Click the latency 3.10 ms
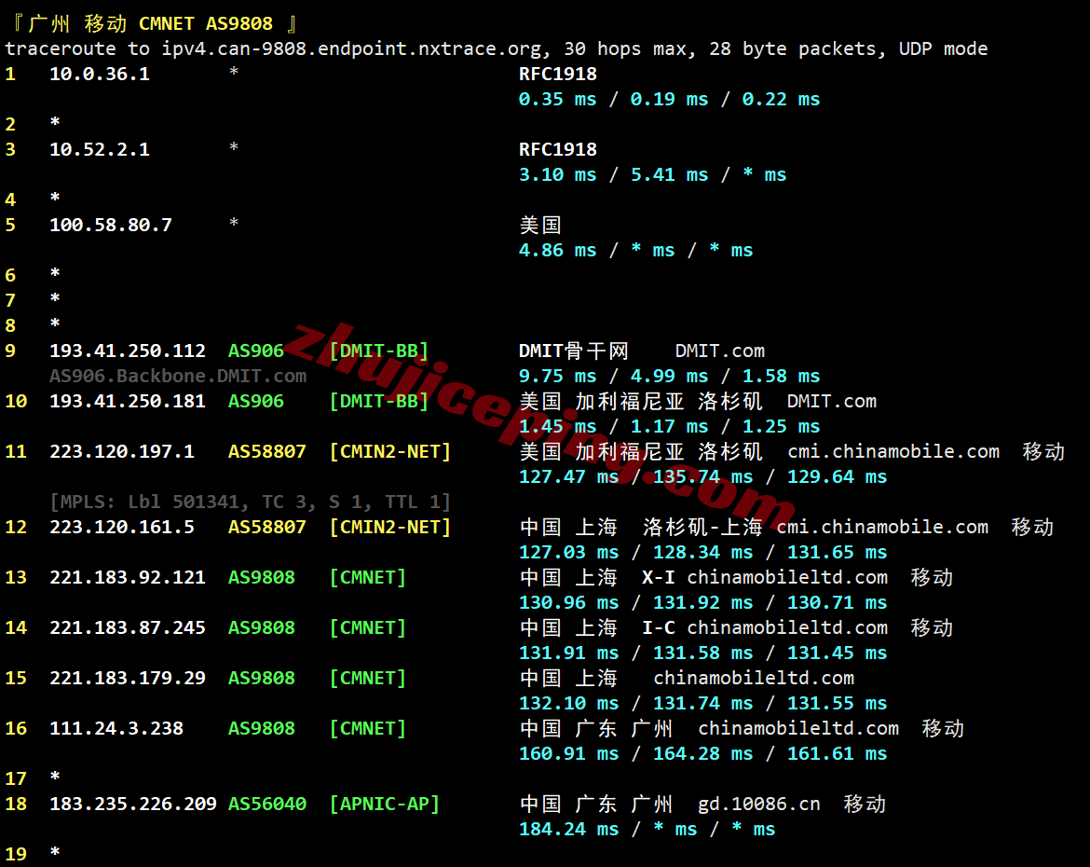Screen dimensions: 1090x867 click(x=557, y=175)
